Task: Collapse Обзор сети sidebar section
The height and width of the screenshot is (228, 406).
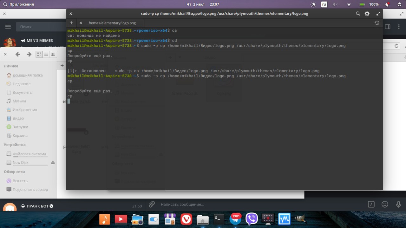Action: [14, 172]
